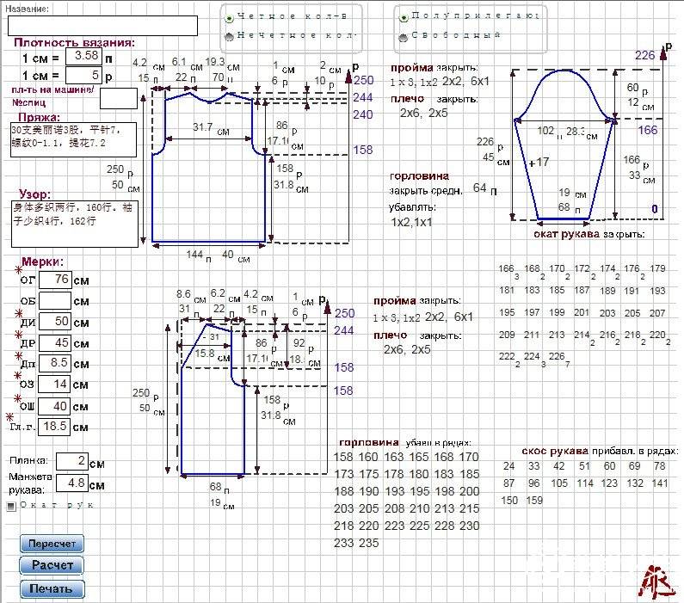Click the back armhole width 31.7 см label
The height and width of the screenshot is (603, 684).
click(x=211, y=129)
